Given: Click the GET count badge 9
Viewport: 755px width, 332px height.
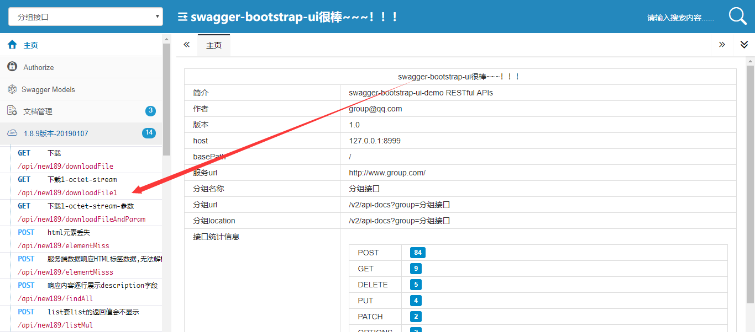Looking at the screenshot, I should (416, 269).
